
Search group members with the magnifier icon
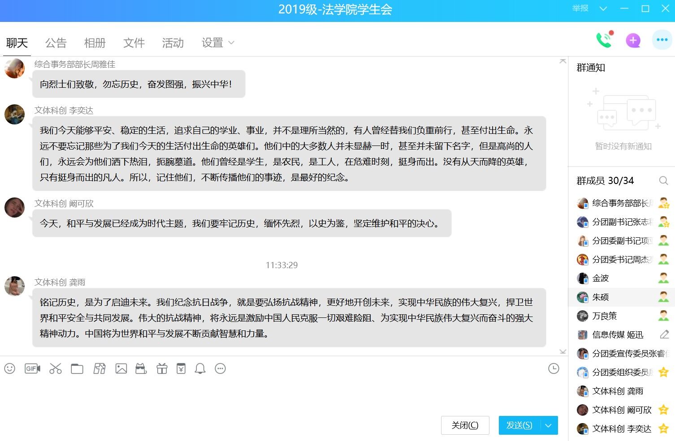(663, 181)
